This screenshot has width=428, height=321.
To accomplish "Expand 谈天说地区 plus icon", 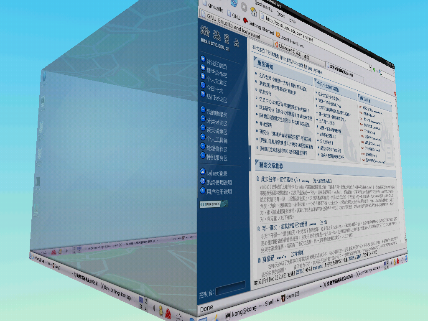I will point(203,127).
